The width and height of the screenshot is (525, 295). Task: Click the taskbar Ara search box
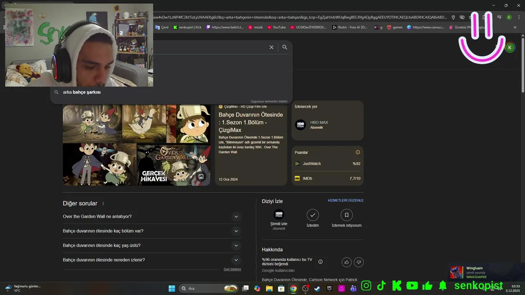click(208, 288)
